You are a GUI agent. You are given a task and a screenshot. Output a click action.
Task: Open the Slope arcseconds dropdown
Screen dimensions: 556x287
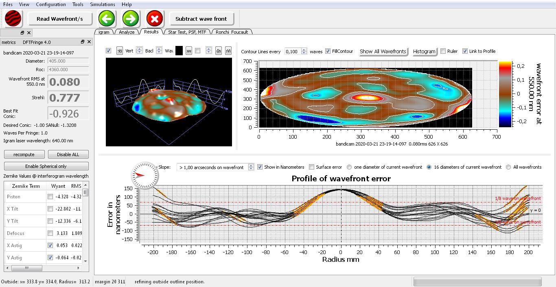pos(251,167)
